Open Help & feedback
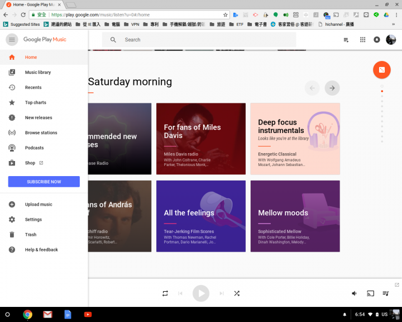This screenshot has height=322, width=402. (44, 250)
